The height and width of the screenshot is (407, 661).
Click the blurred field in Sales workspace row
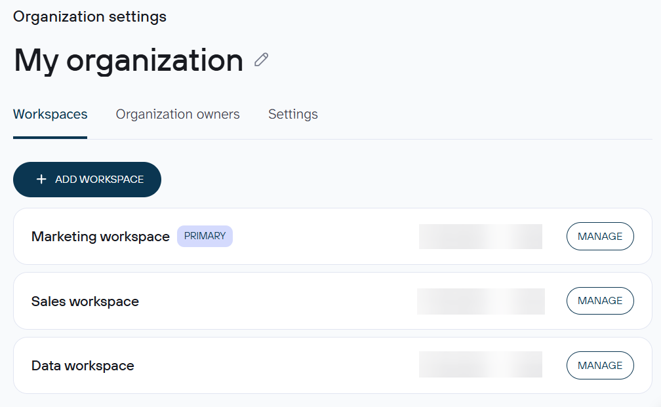pos(480,301)
